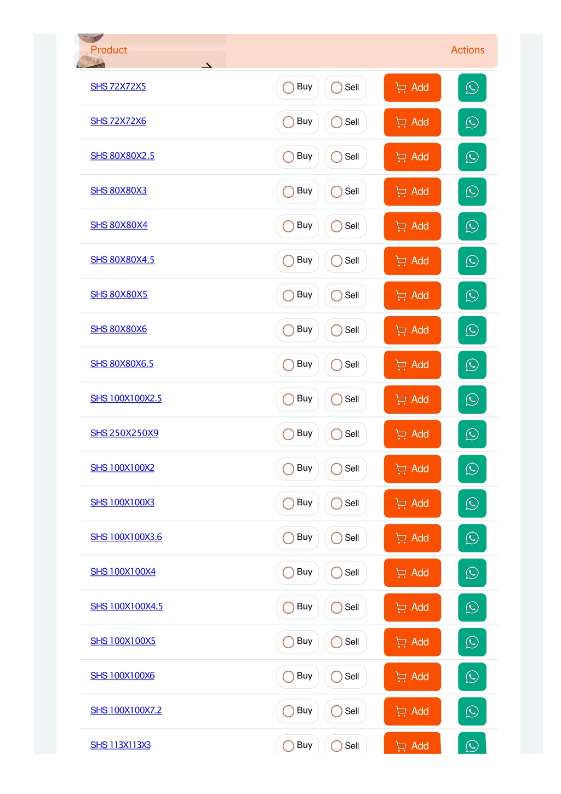The width and height of the screenshot is (561, 794).
Task: Open WhatsApp for SHS 100X100X7.2
Action: pyautogui.click(x=472, y=711)
